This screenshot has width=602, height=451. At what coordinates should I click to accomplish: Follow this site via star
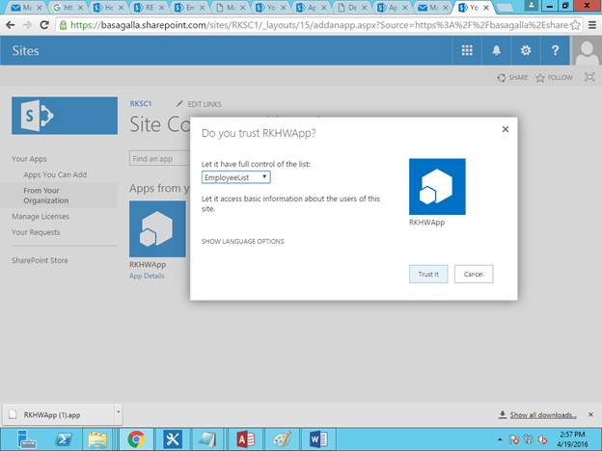(x=554, y=77)
